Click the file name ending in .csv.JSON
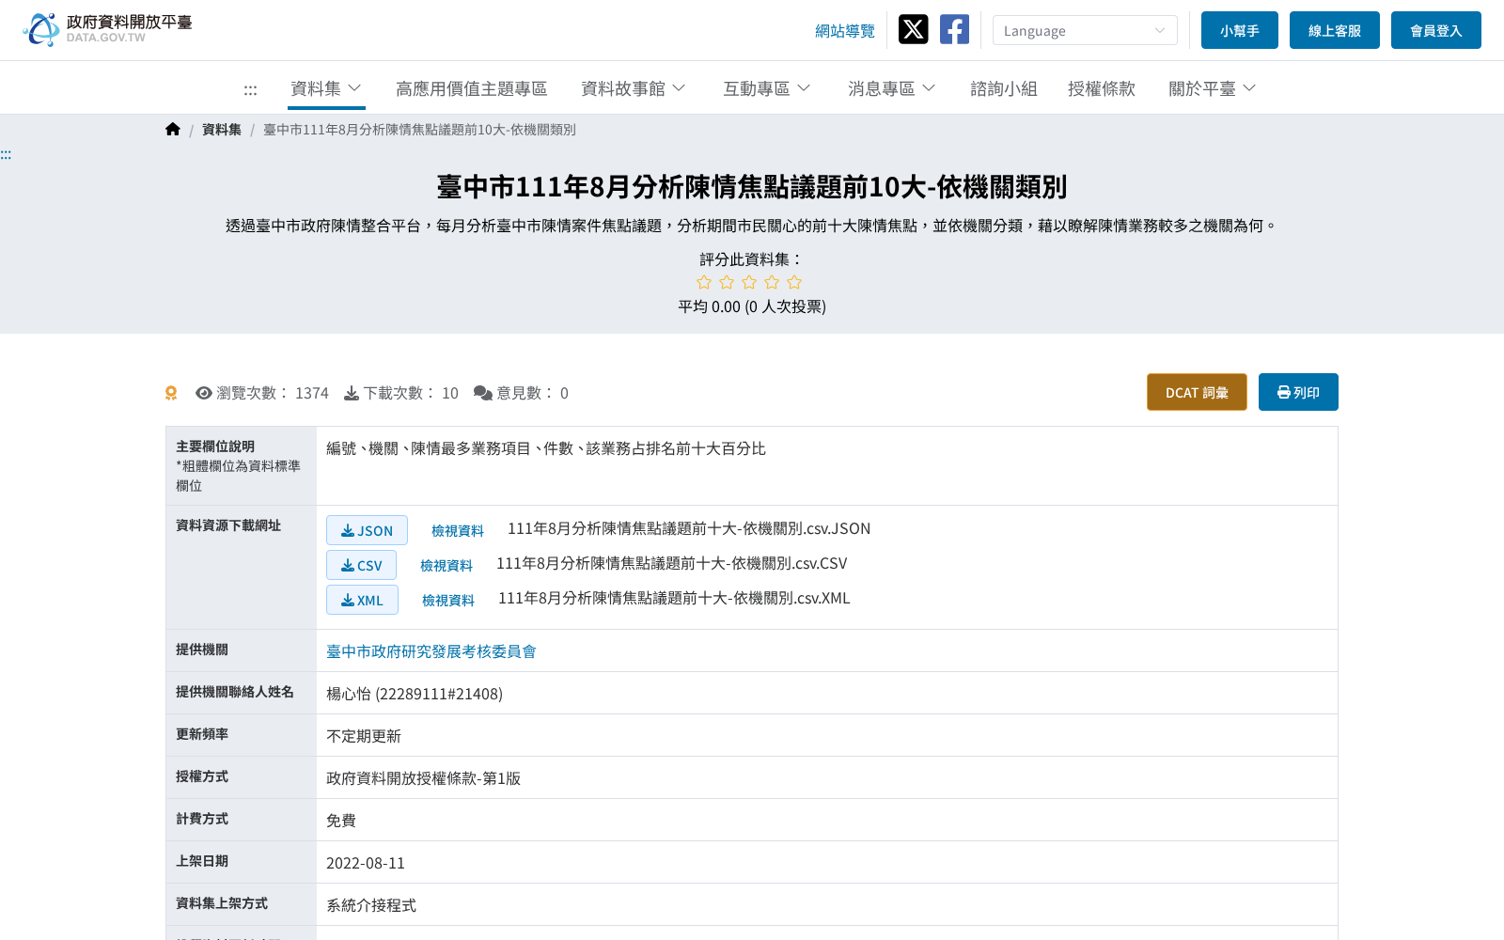 689,528
